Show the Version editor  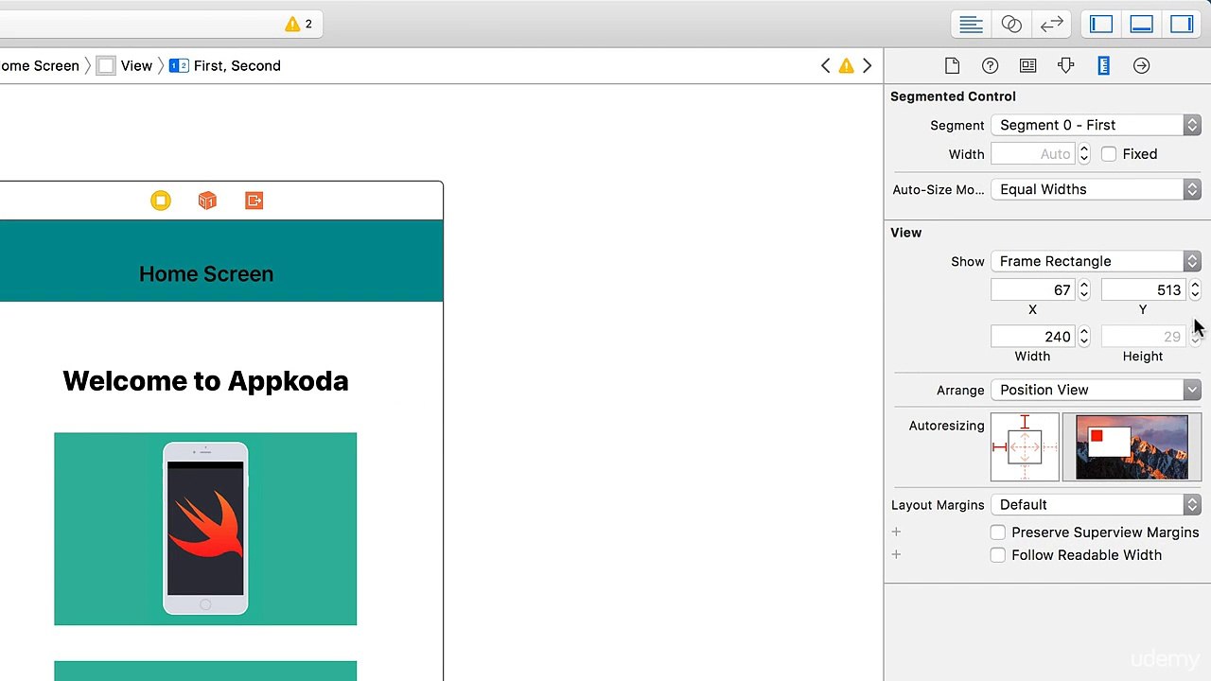(x=1052, y=25)
